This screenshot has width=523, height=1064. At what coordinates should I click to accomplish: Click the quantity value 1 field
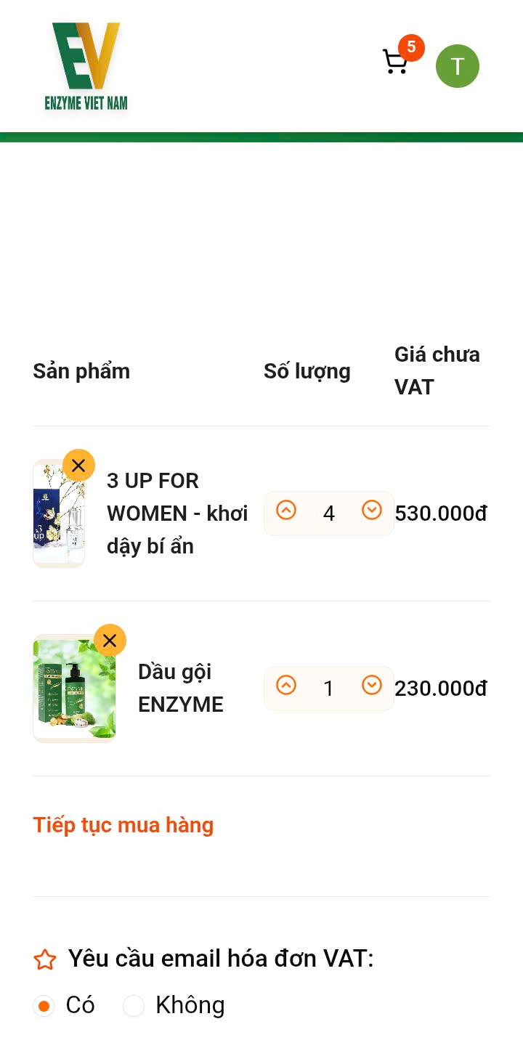(x=329, y=689)
